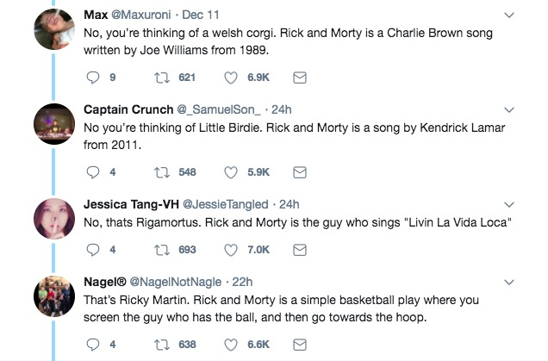View Jessica Tang-VH's profile picture

pos(52,221)
